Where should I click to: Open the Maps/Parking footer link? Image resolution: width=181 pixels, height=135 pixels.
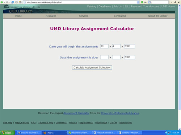pyautogui.click(x=22, y=122)
